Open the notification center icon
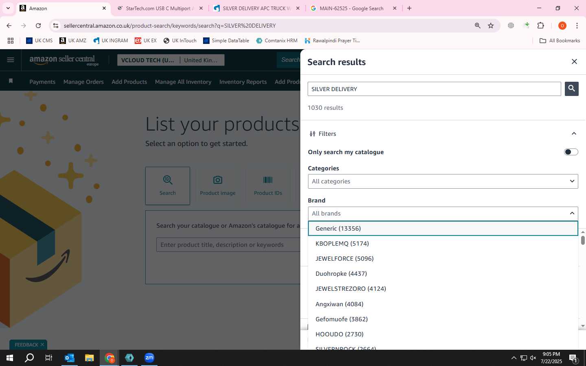586x366 pixels. click(x=573, y=358)
